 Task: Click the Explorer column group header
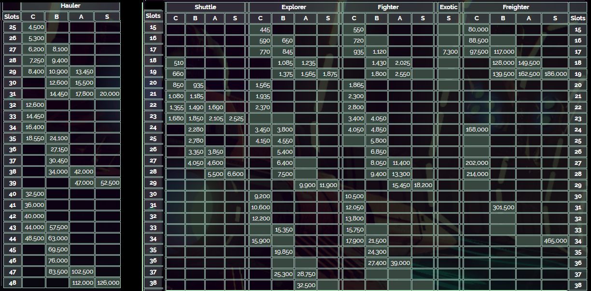(x=294, y=7)
